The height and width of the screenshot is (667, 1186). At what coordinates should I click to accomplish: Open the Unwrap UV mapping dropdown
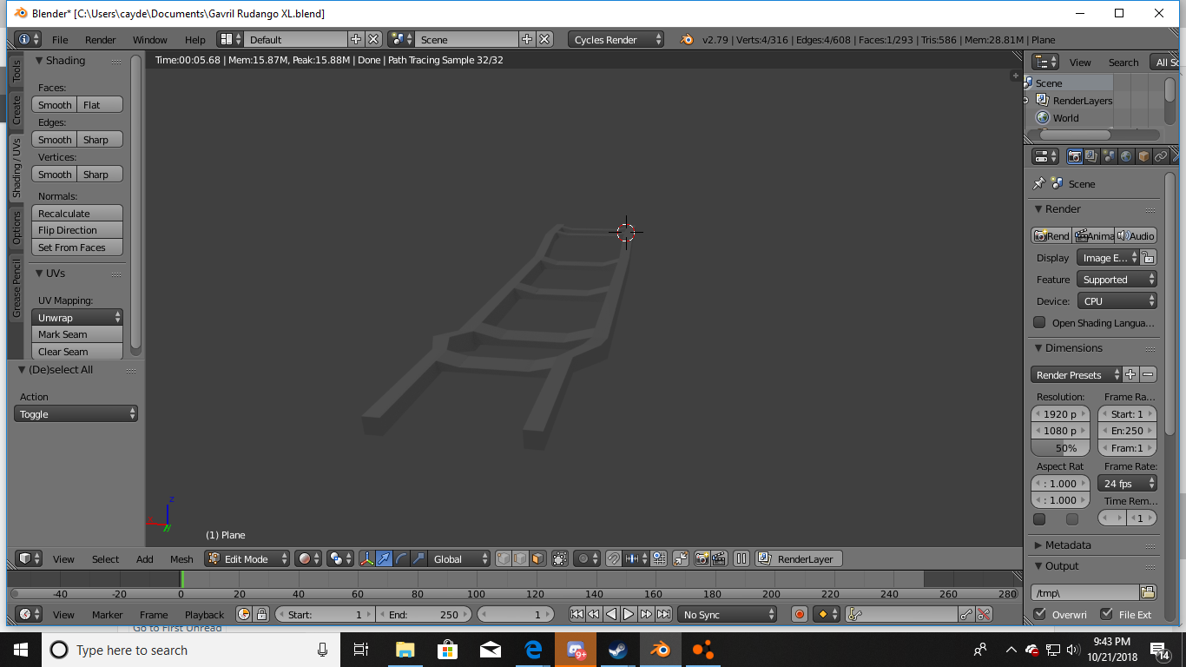(x=77, y=317)
